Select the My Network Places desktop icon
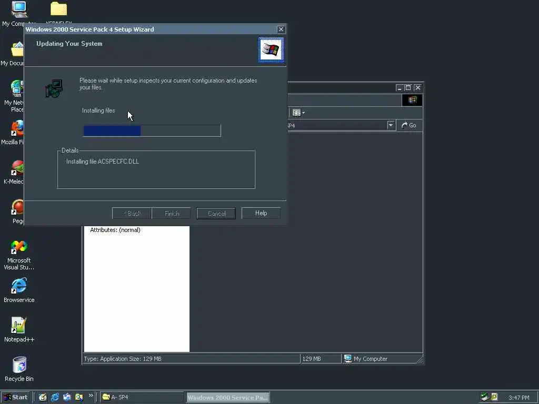The width and height of the screenshot is (539, 404). 17,88
